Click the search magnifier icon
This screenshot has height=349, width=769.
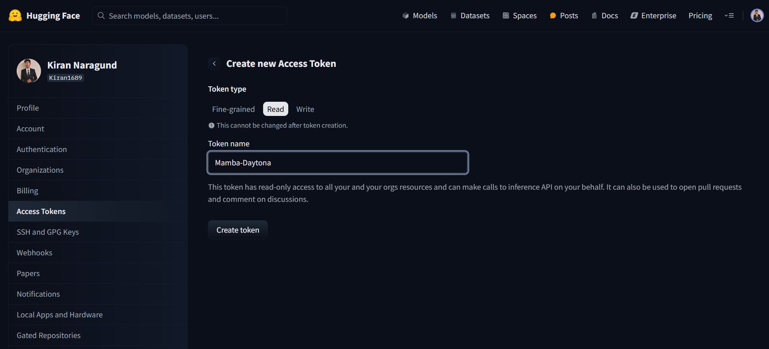pos(101,16)
